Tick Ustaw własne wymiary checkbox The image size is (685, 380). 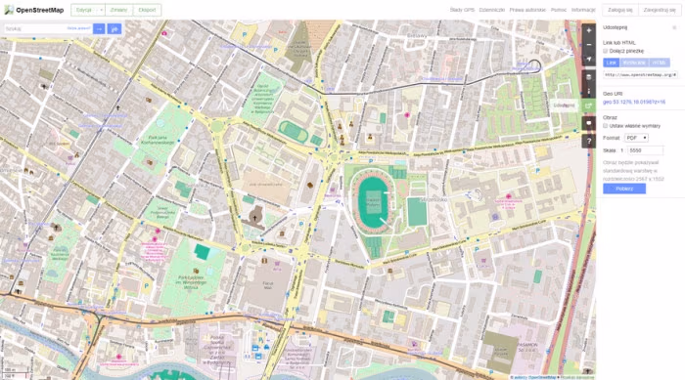pyautogui.click(x=606, y=126)
